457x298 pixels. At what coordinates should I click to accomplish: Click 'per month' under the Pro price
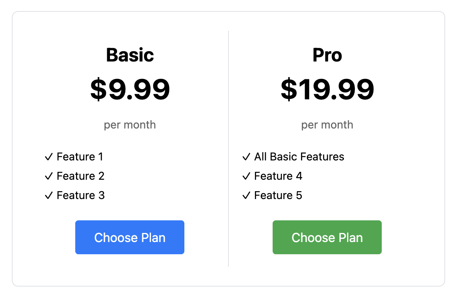click(x=327, y=125)
